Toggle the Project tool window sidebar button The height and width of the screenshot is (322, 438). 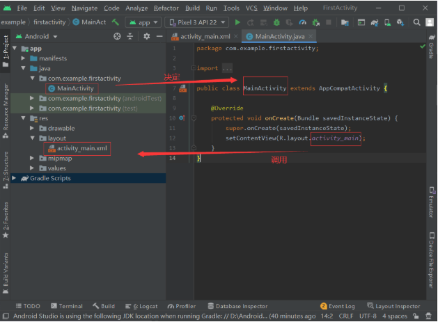6,51
